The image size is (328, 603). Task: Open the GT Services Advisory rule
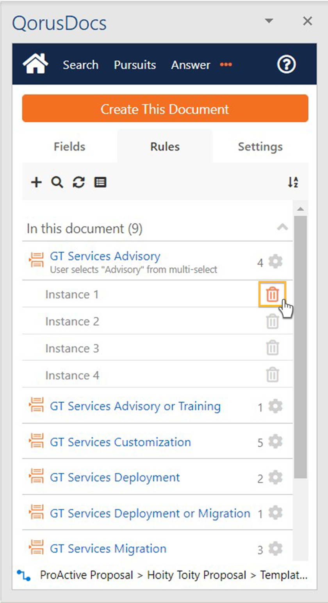pos(105,256)
